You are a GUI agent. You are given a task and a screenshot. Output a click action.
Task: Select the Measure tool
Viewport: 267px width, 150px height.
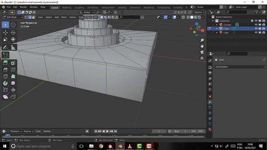click(13, 47)
